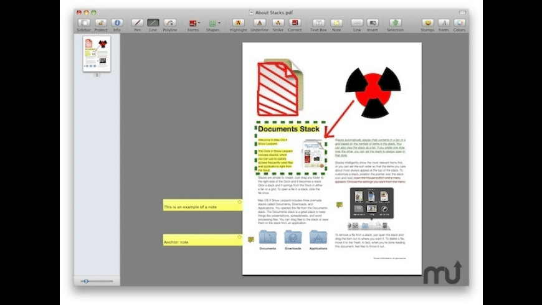Open the Protect tool
The image size is (542, 305).
point(100,23)
